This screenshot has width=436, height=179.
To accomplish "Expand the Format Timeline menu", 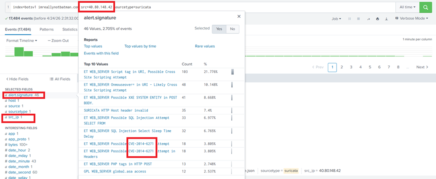I will pyautogui.click(x=22, y=41).
